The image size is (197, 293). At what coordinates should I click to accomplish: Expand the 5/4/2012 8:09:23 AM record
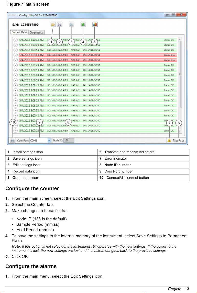(x=16, y=65)
